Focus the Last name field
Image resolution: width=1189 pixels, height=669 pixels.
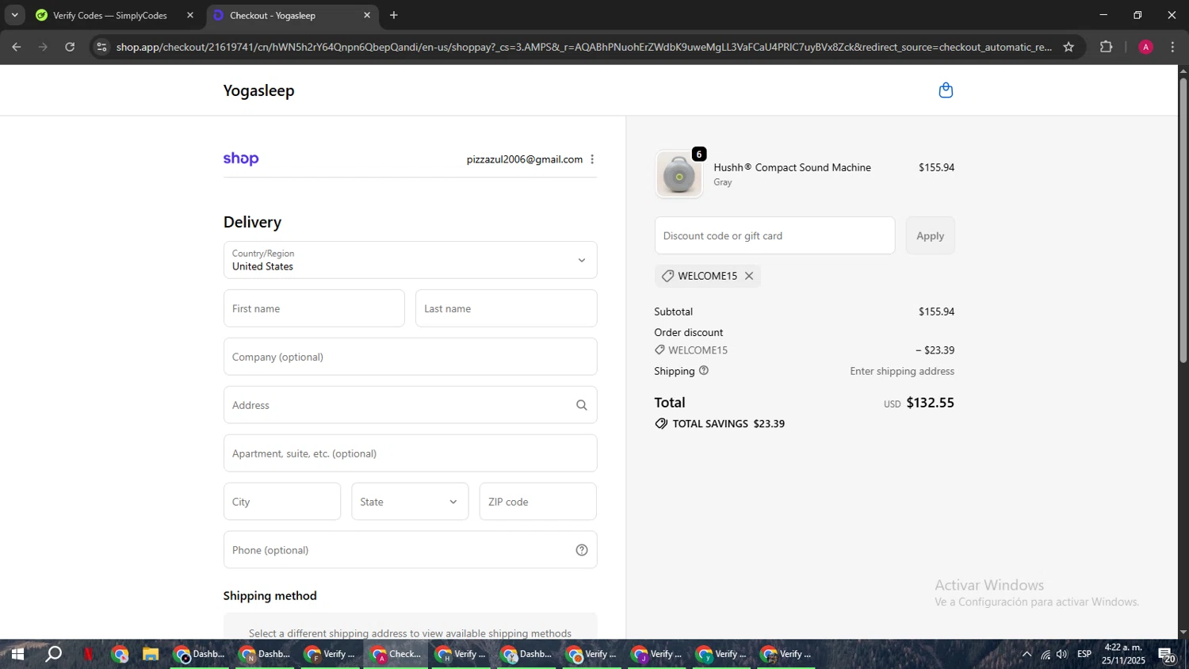pyautogui.click(x=506, y=308)
